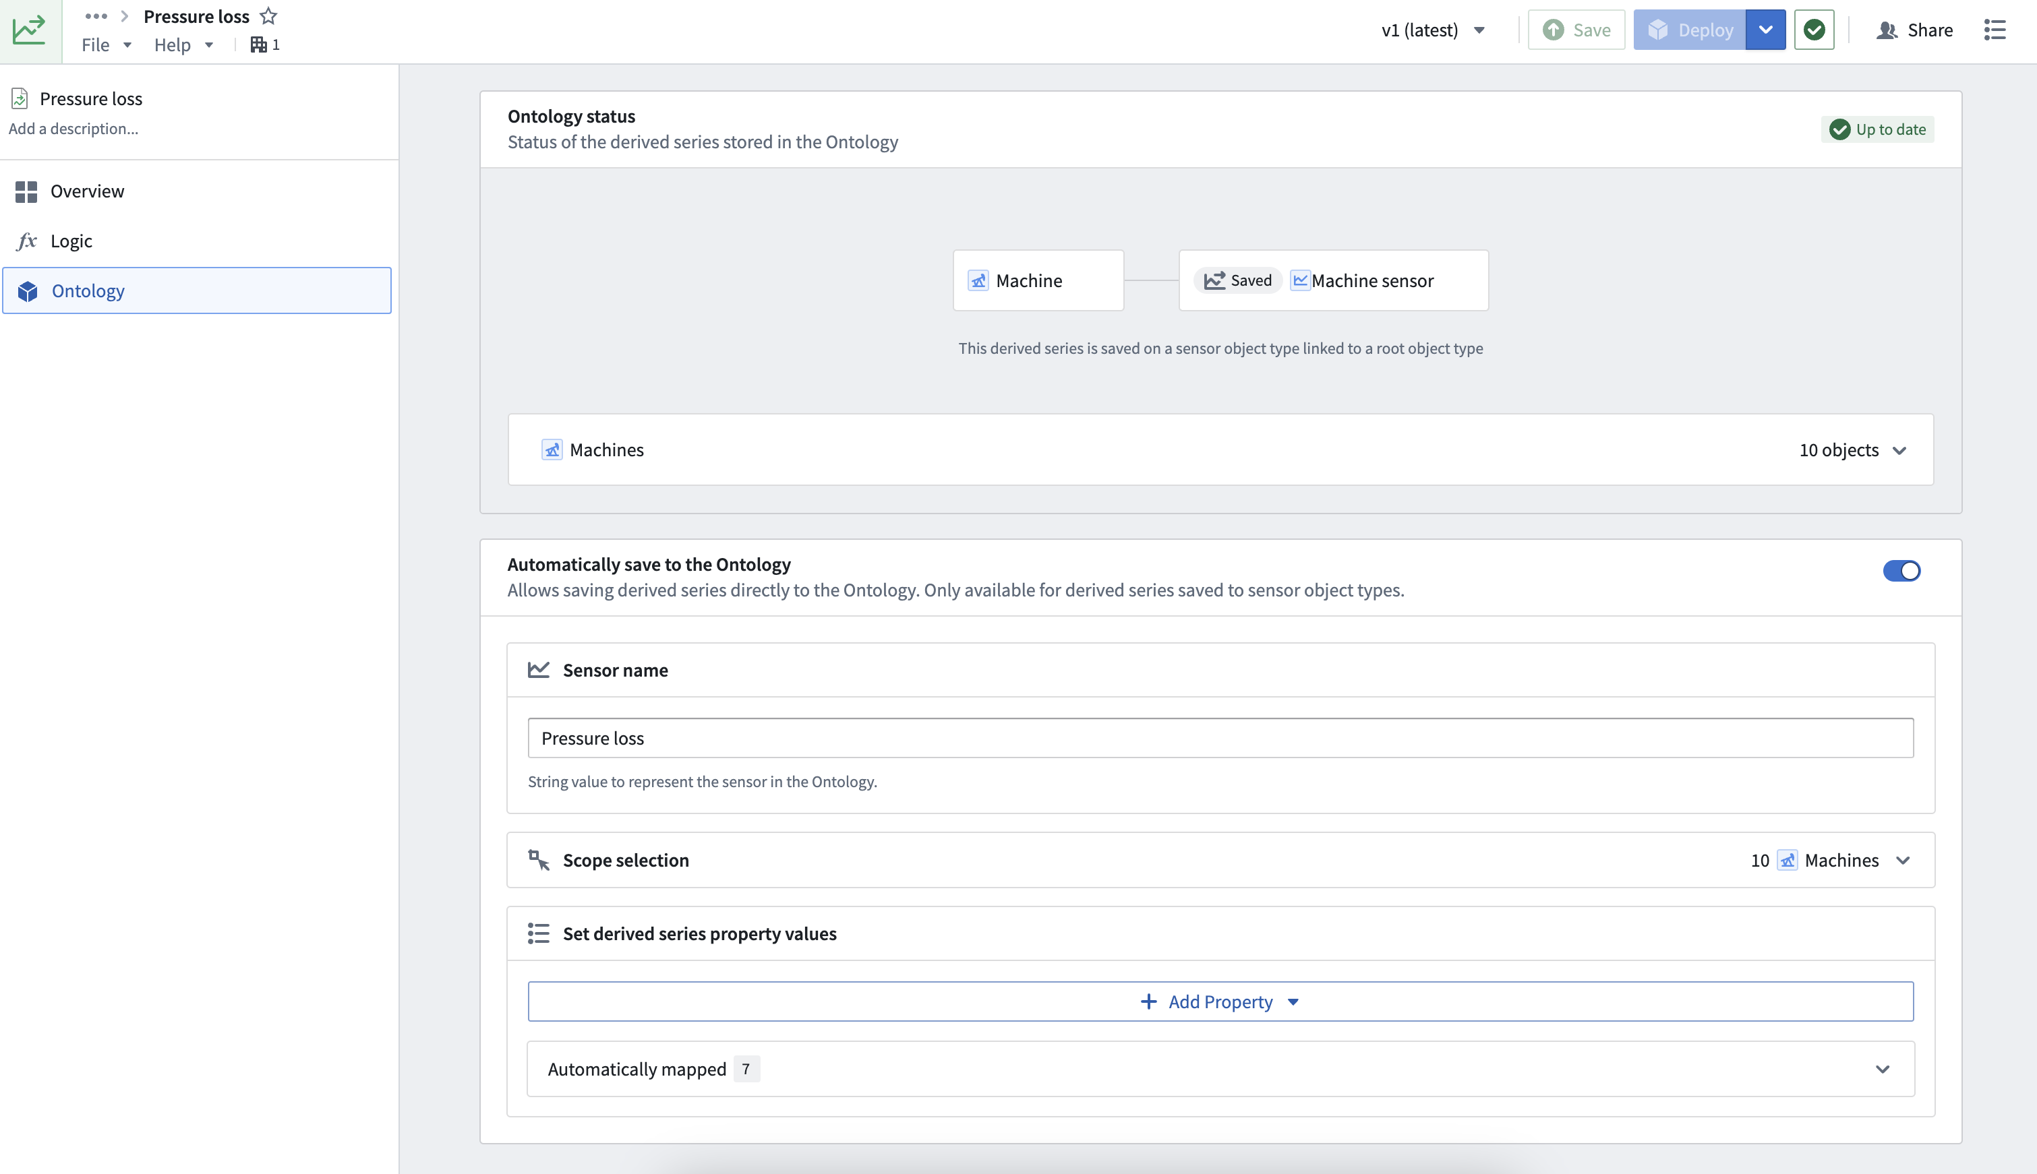Click the Machine sensor node label
This screenshot has width=2037, height=1174.
point(1372,280)
